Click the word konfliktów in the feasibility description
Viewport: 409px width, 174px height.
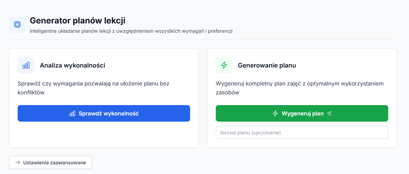[31, 93]
